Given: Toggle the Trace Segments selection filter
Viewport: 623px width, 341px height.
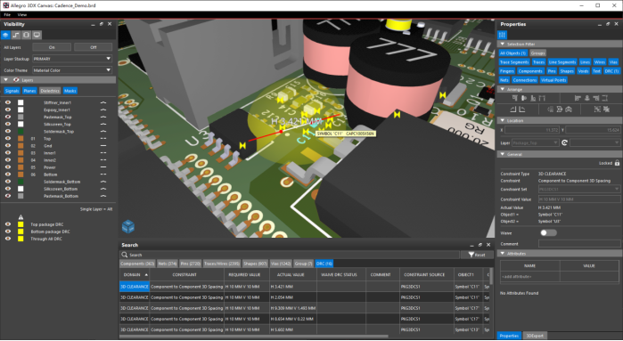Looking at the screenshot, I should (x=514, y=62).
